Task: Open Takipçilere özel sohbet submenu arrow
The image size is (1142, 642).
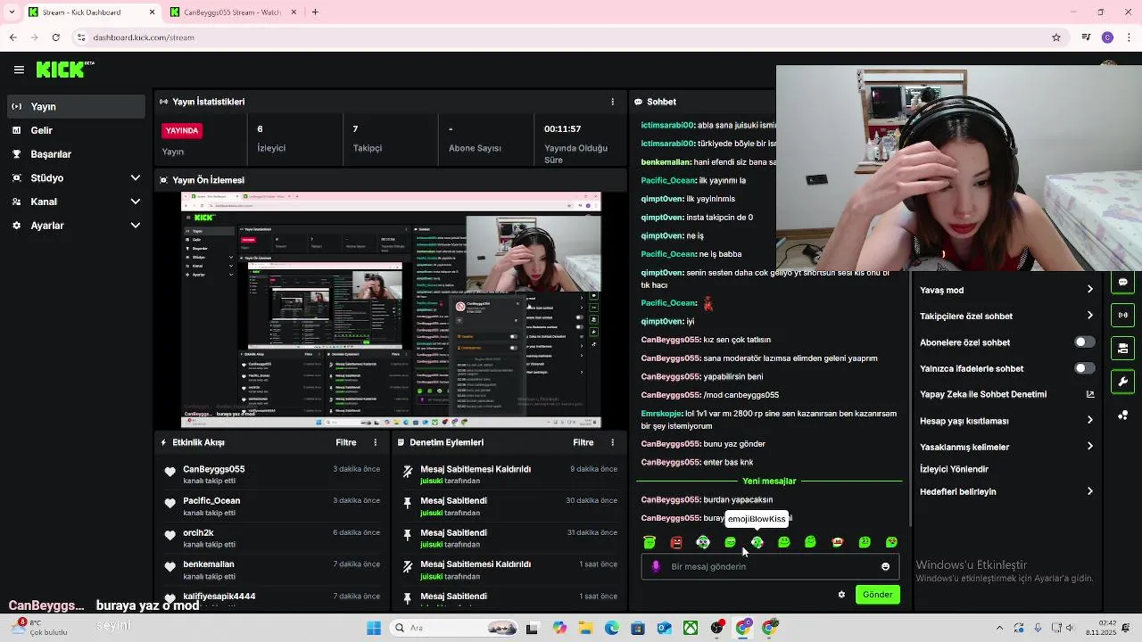Action: (x=1089, y=316)
